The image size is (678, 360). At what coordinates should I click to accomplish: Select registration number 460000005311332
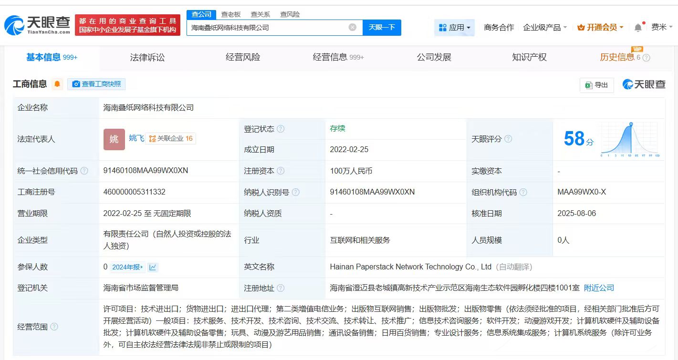coord(134,192)
